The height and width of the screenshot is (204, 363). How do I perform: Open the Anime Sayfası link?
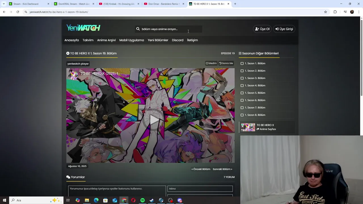(266, 129)
